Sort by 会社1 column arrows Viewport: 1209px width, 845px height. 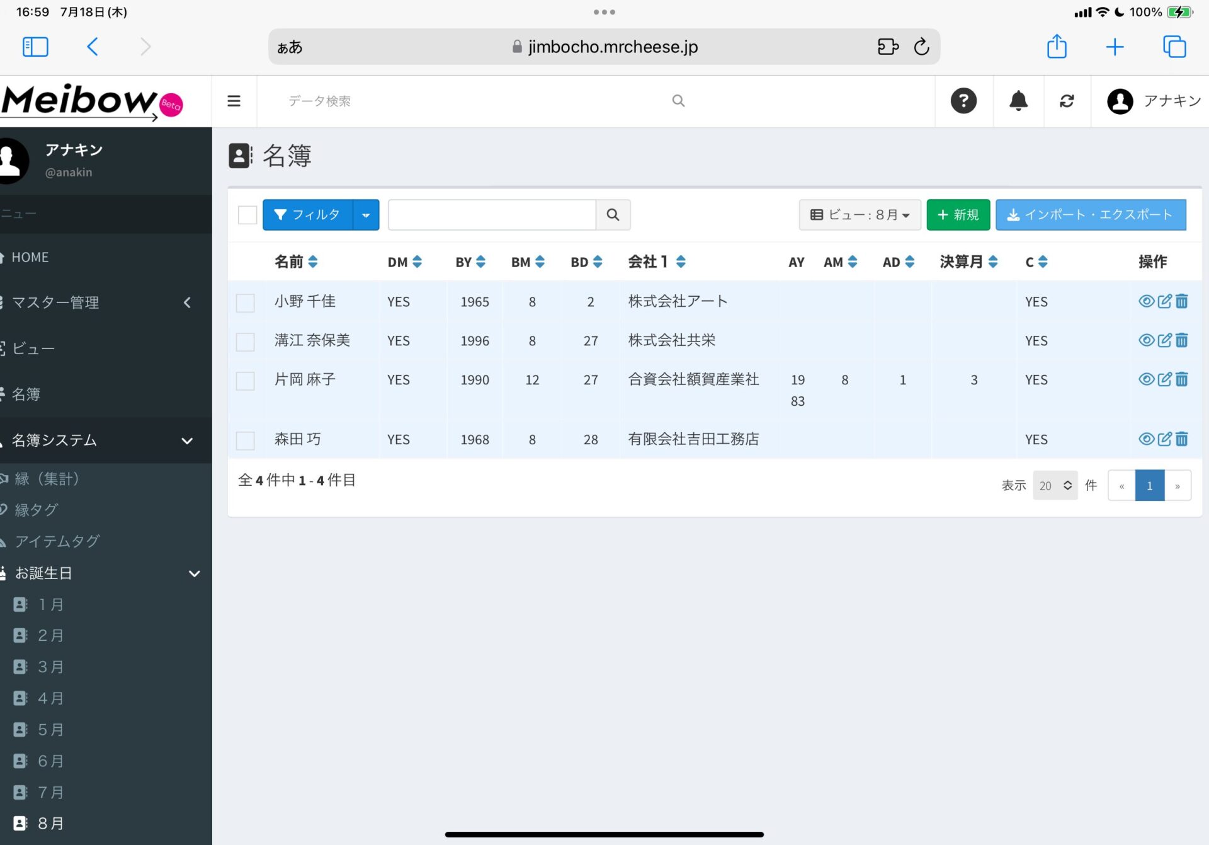[x=681, y=262]
